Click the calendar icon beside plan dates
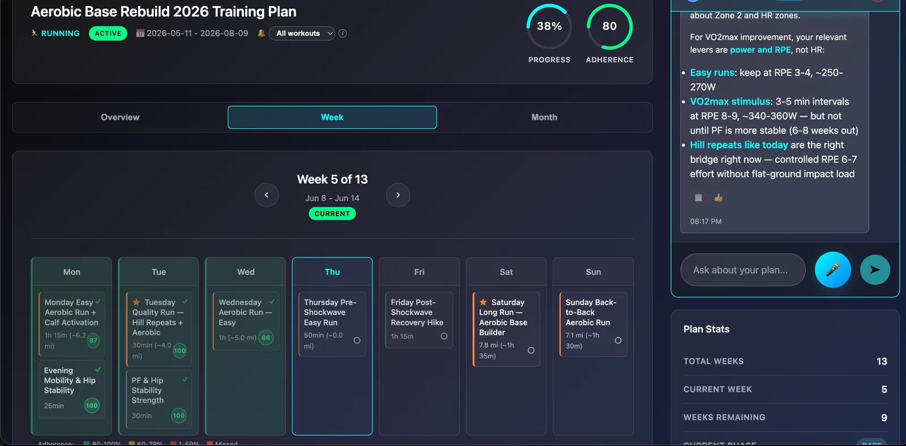 [x=140, y=33]
